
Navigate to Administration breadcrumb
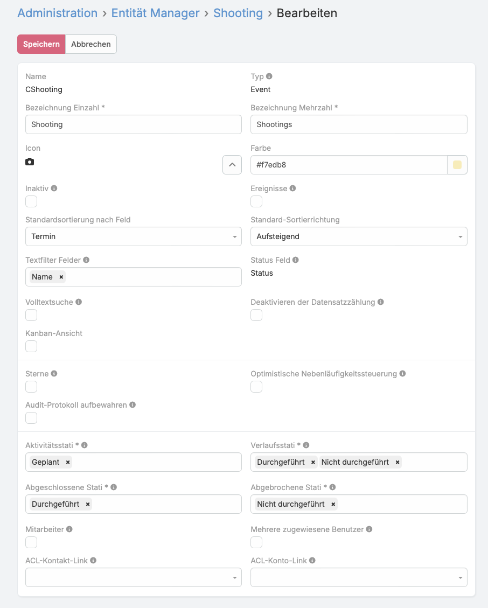pyautogui.click(x=58, y=13)
